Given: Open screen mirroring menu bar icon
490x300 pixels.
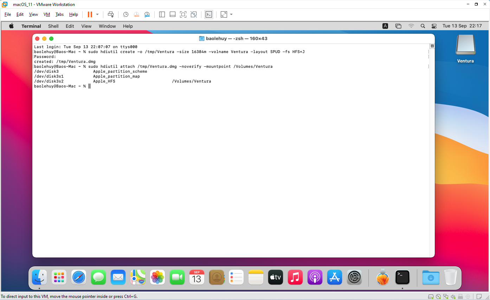Looking at the screenshot, I should [398, 26].
